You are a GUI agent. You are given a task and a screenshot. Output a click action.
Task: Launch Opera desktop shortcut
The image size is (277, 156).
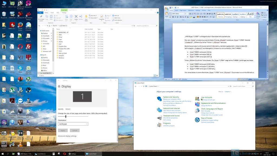20,47
